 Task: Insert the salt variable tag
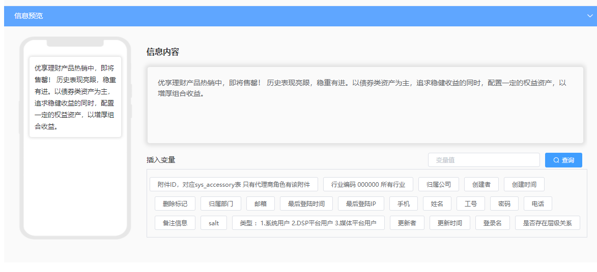coord(214,223)
